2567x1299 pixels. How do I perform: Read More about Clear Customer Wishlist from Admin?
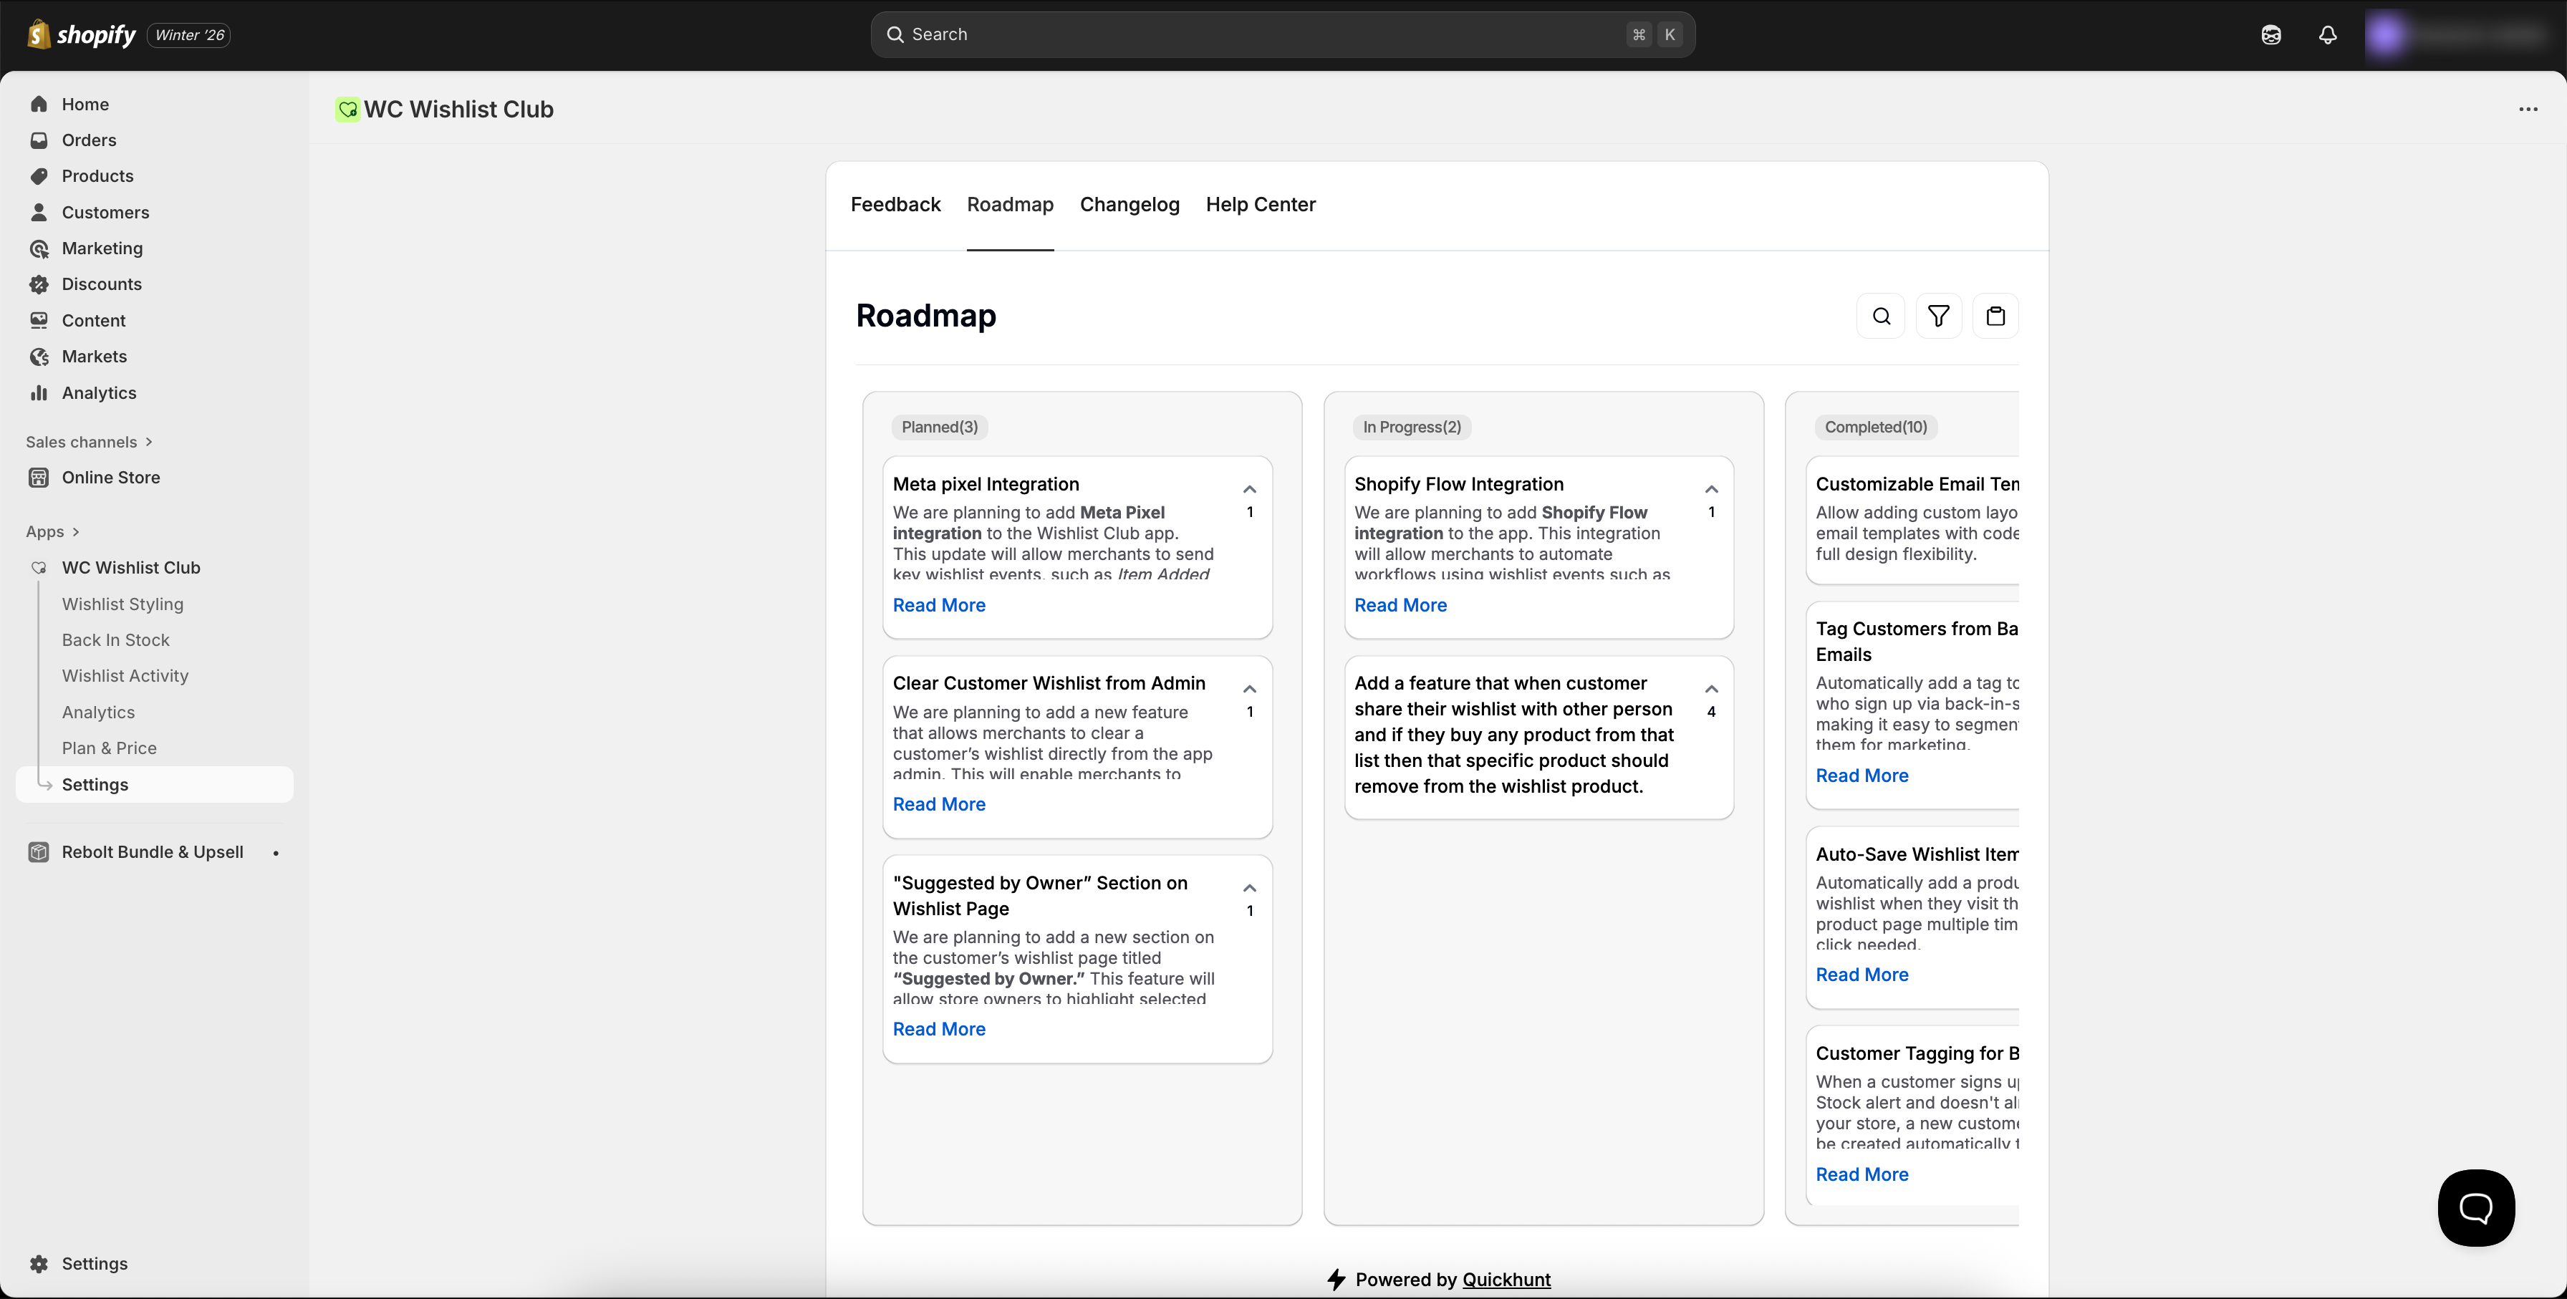click(x=938, y=804)
